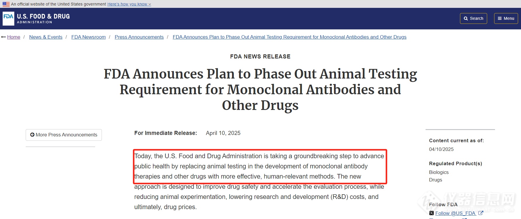Click external link icon after Follow @US_FDA

(x=481, y=213)
